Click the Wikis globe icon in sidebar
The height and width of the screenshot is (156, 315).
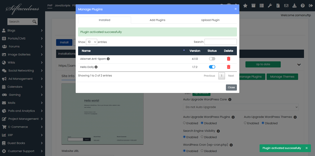[4, 63]
